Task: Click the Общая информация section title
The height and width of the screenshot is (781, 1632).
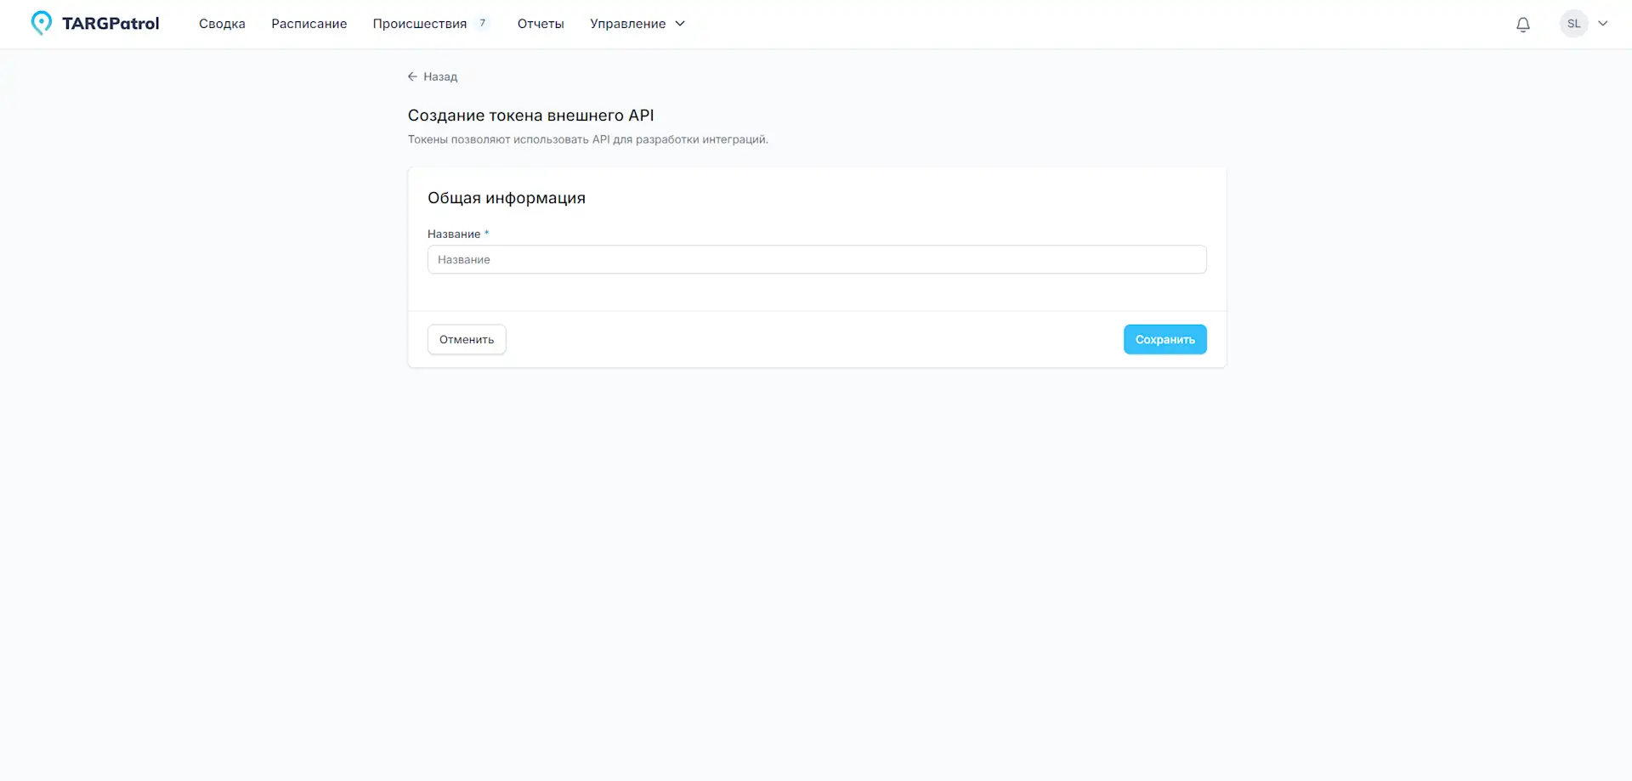Action: pyautogui.click(x=507, y=198)
